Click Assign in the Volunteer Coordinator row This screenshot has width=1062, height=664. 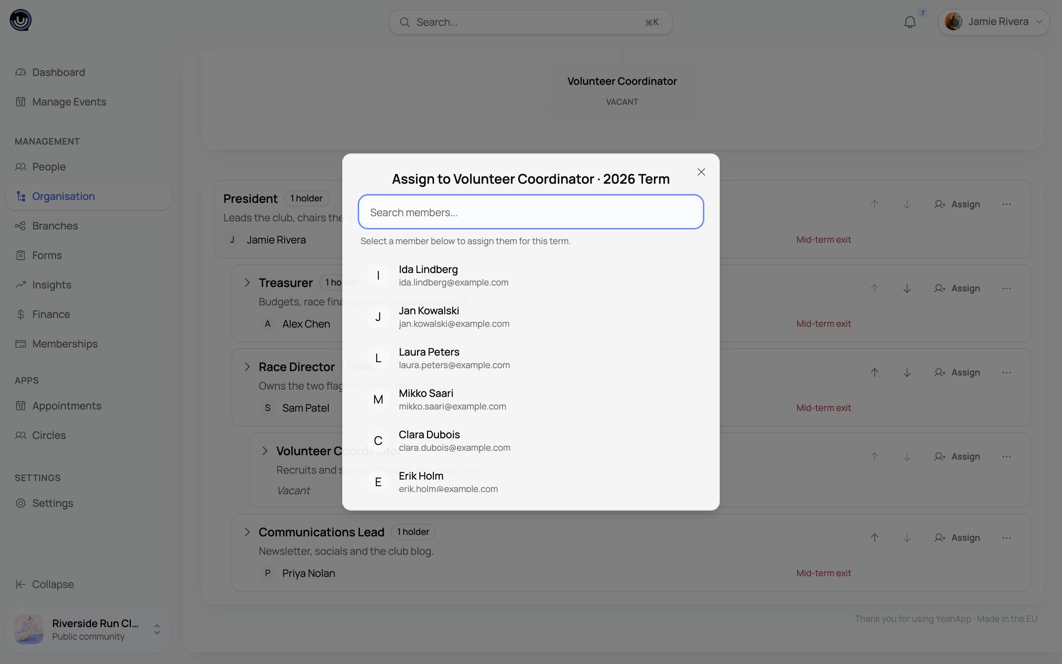[x=957, y=457]
